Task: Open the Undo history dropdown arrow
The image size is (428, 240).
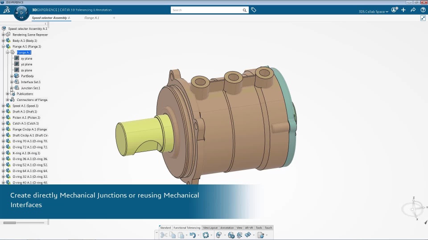Action: [x=198, y=235]
